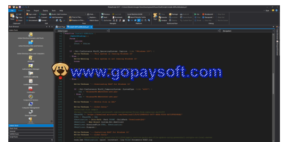Screen dimensions: 292x142
Task: Collapse the Install-ADModule function code fold
Action: tap(64, 33)
